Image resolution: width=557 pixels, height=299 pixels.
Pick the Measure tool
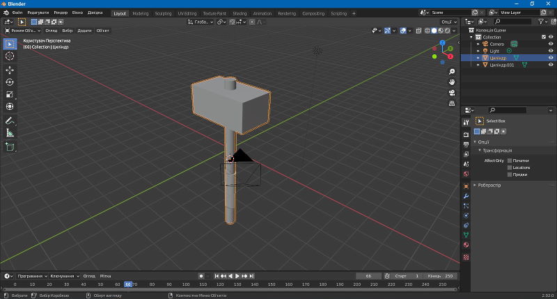click(10, 133)
